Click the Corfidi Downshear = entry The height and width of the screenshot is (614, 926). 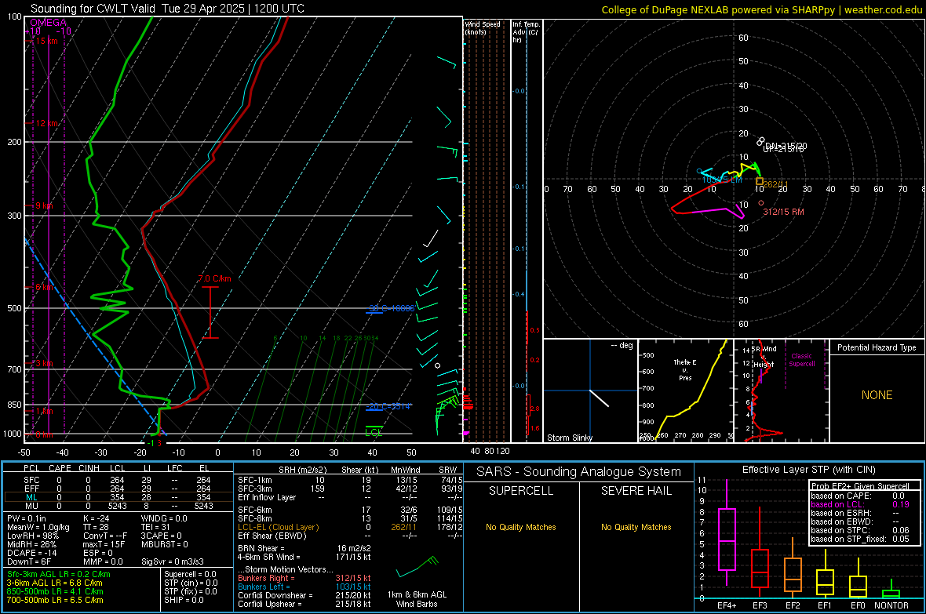304,595
